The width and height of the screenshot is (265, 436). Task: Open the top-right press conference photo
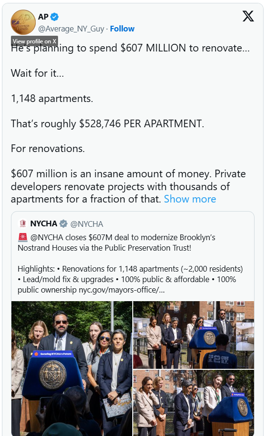[194, 335]
